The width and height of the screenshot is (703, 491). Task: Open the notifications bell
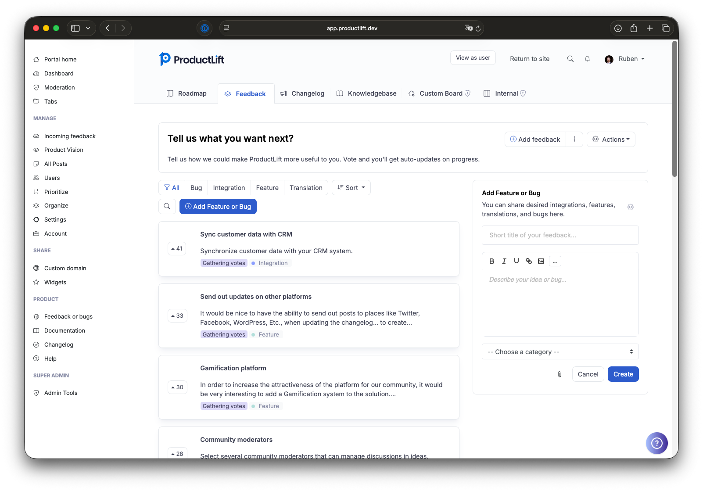click(587, 59)
